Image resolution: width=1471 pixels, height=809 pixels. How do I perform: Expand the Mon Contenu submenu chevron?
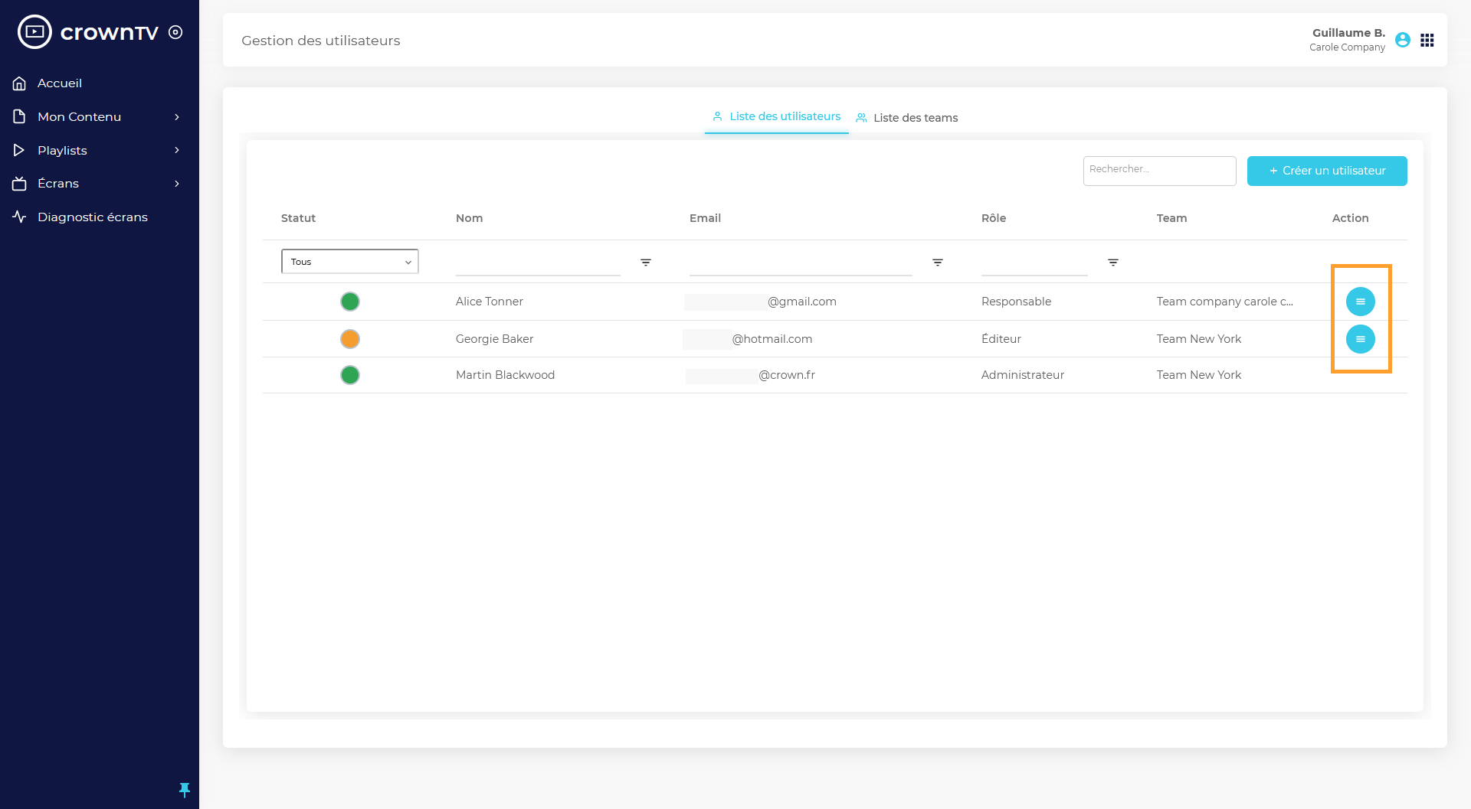point(177,117)
